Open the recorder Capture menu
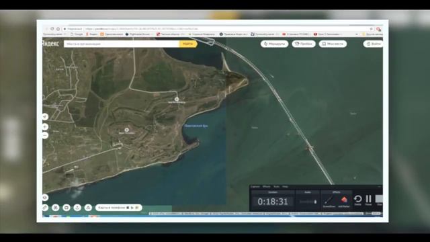The height and width of the screenshot is (242, 430). pos(255,187)
